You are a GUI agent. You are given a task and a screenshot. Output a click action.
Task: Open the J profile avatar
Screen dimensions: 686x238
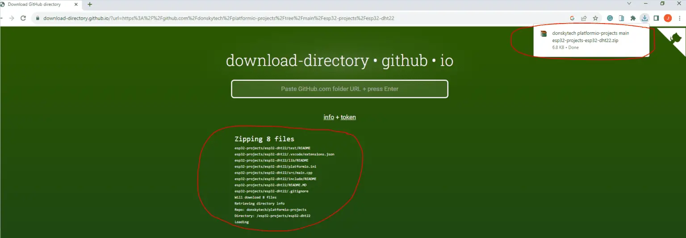pyautogui.click(x=668, y=18)
